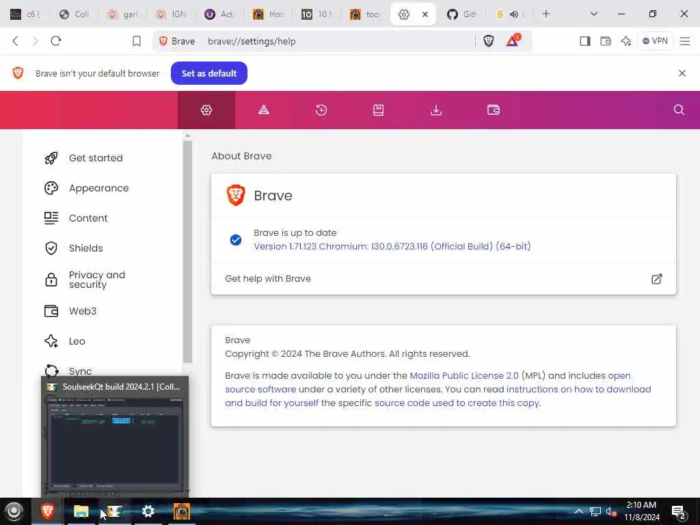Open Downloads icon in pink toolbar

tap(436, 110)
